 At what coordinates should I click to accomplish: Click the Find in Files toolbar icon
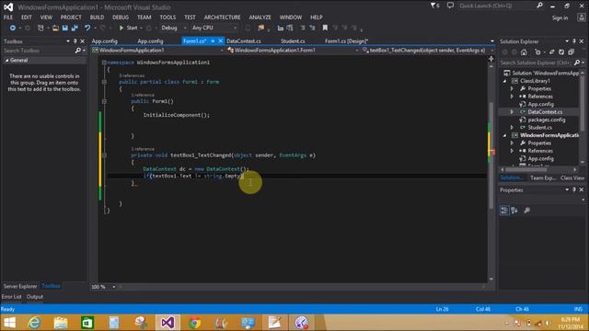260,28
